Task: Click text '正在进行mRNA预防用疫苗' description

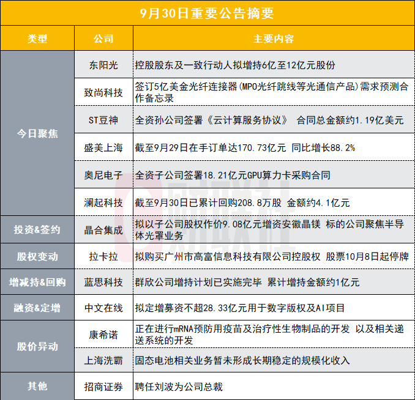Action: 269,335
